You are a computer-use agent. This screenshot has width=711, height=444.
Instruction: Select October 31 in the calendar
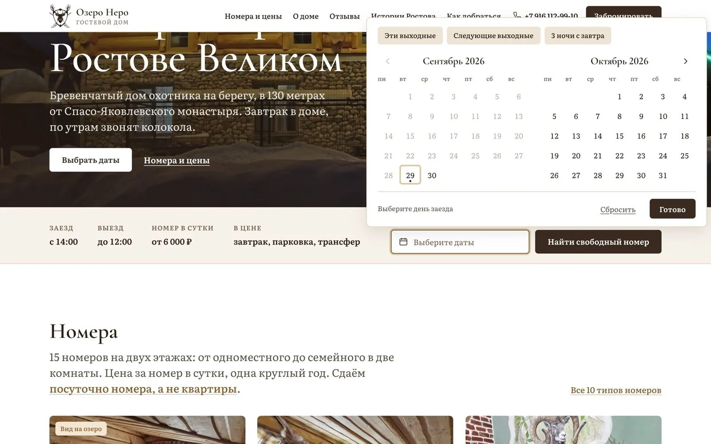[x=663, y=175]
